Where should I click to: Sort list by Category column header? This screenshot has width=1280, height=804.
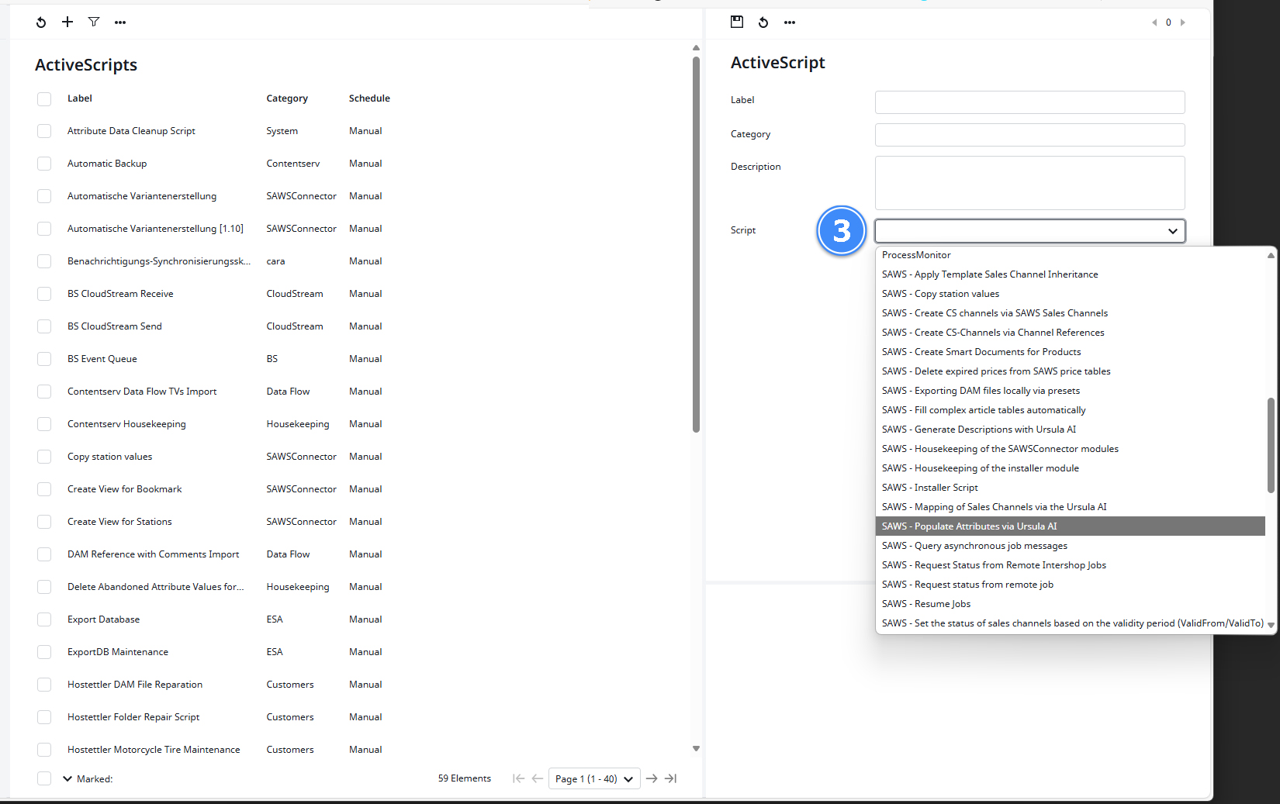(x=287, y=98)
